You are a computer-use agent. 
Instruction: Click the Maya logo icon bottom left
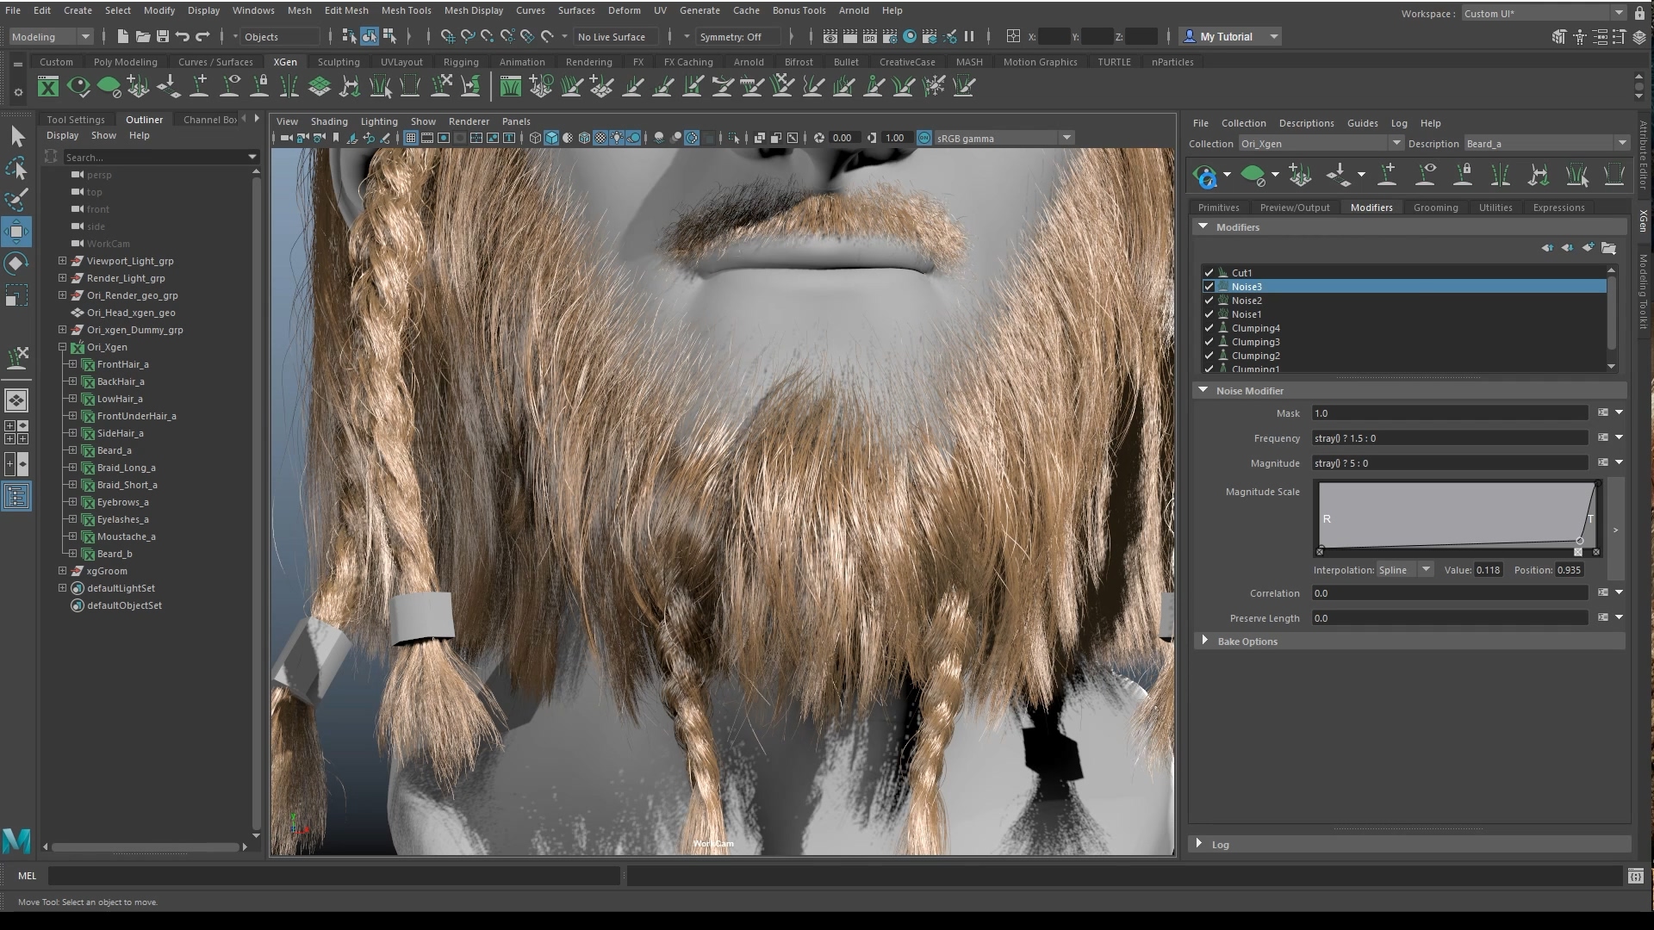click(x=16, y=840)
